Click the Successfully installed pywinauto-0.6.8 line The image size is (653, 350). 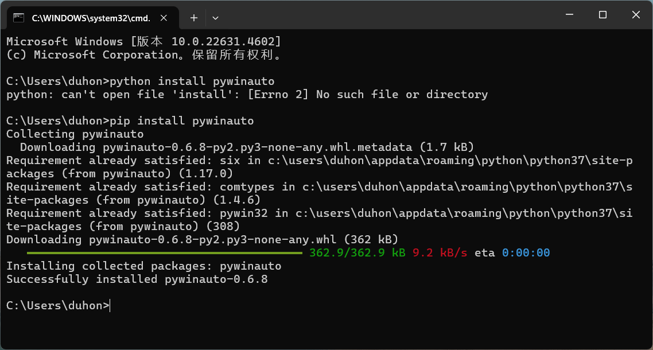pyautogui.click(x=137, y=279)
